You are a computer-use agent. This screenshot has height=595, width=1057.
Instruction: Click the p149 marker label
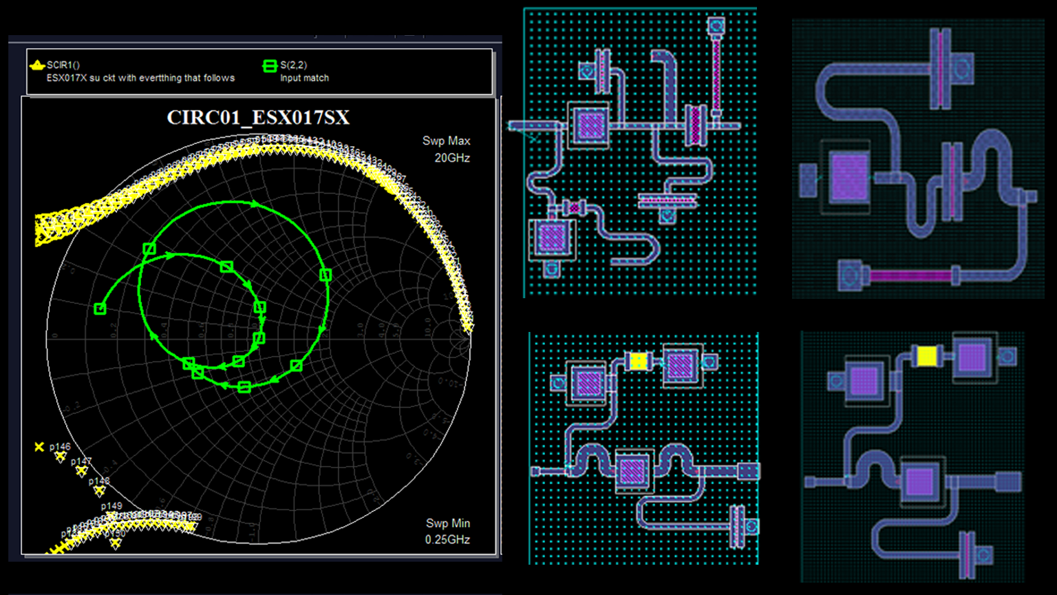111,506
